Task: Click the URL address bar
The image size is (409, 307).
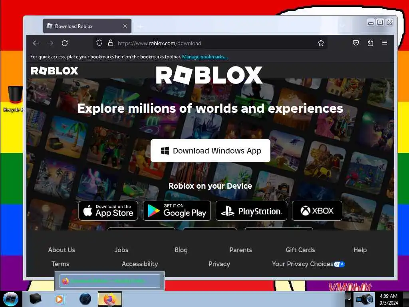Action: pyautogui.click(x=210, y=43)
